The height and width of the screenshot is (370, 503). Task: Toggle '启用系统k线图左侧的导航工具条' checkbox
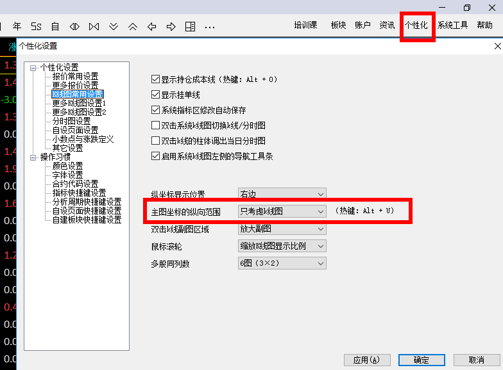tap(155, 156)
